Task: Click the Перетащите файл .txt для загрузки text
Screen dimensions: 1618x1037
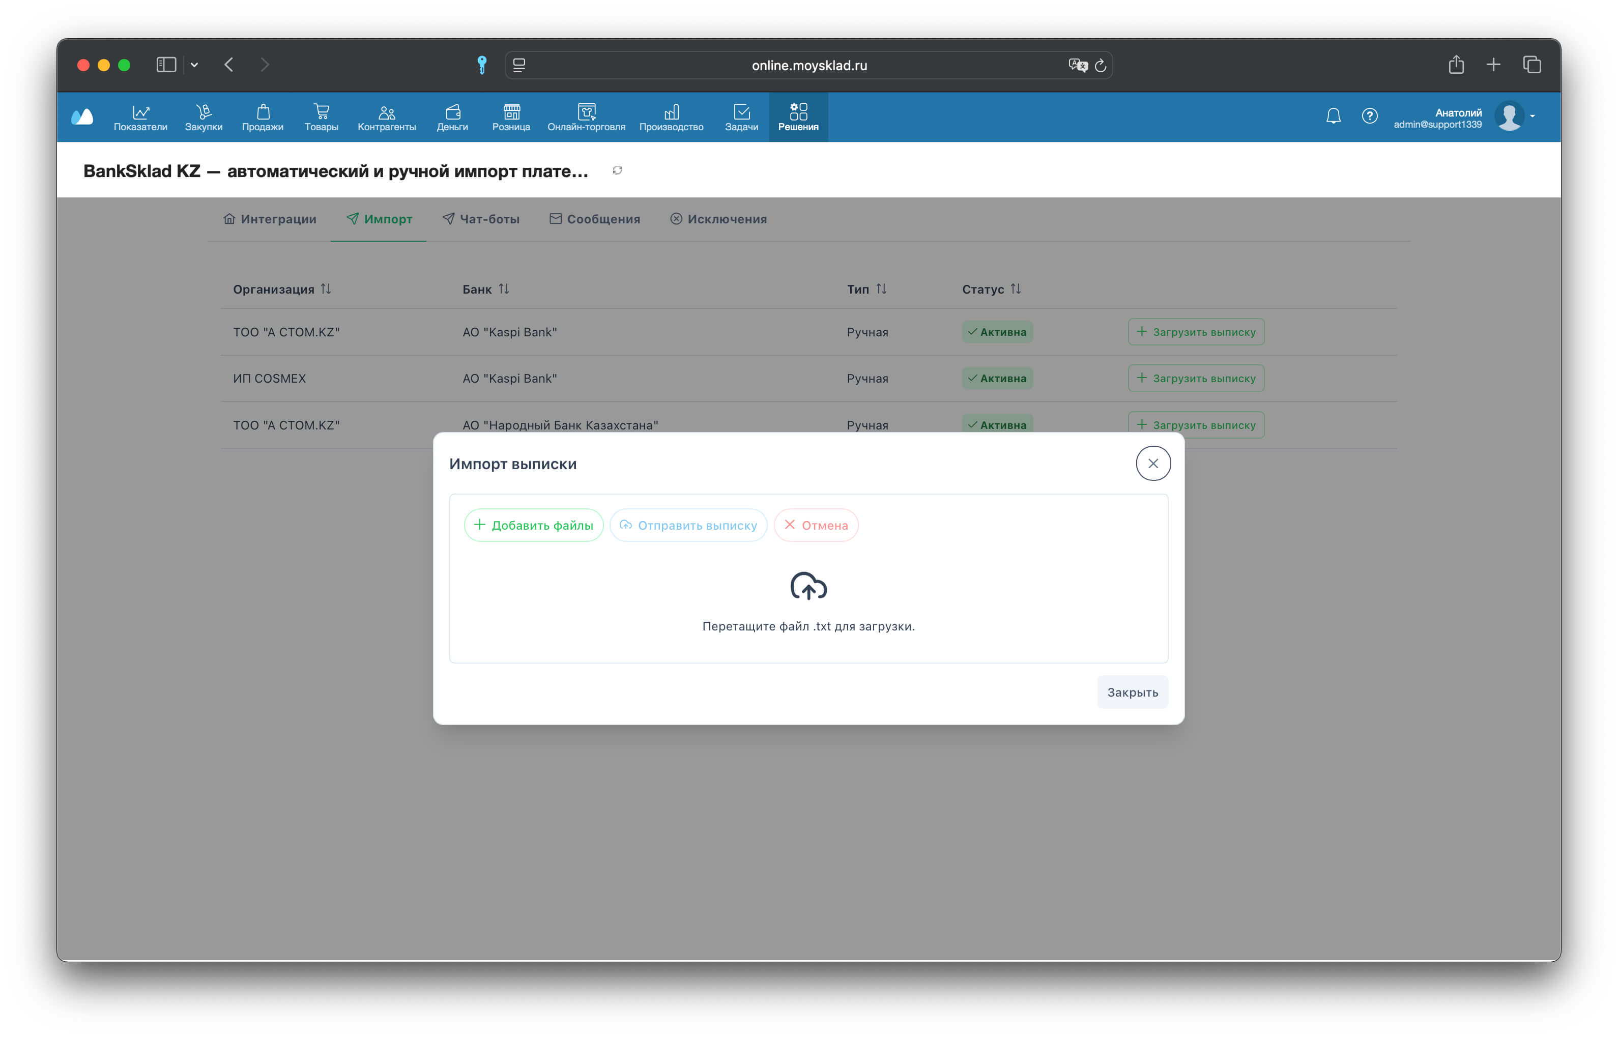Action: (808, 626)
